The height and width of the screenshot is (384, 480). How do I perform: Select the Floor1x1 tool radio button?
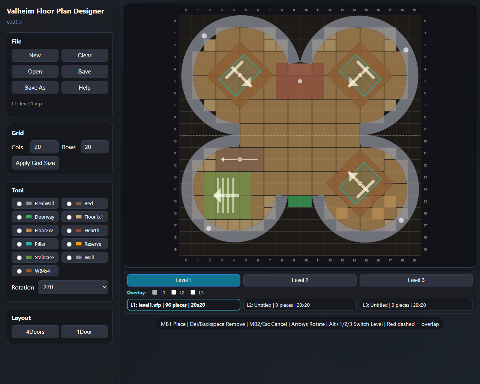tap(69, 217)
